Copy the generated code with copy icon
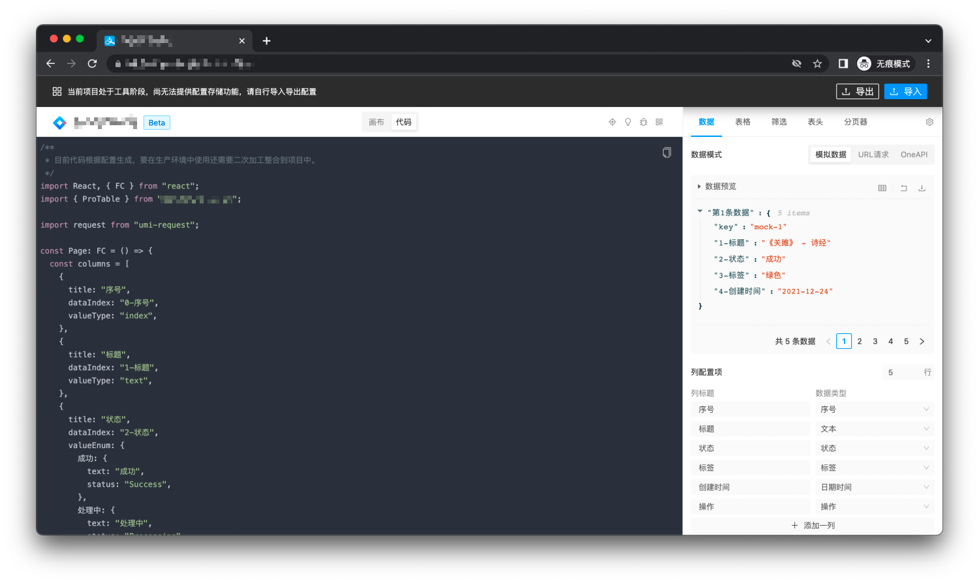 pyautogui.click(x=666, y=153)
